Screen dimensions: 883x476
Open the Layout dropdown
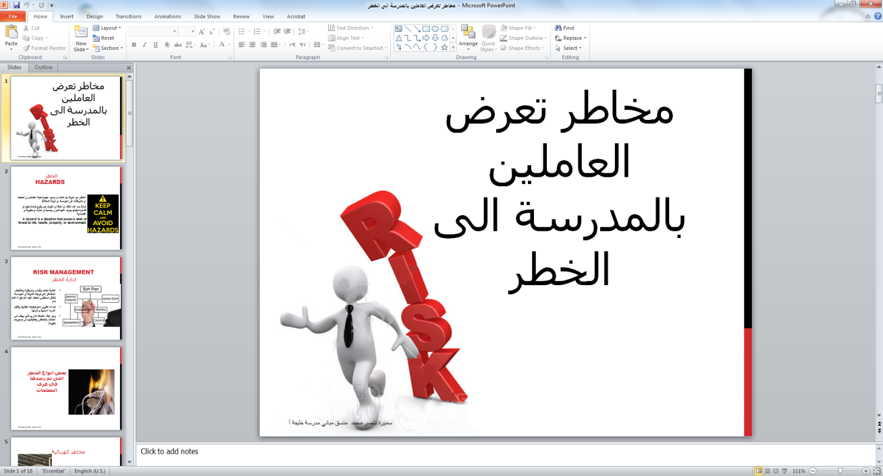coord(108,28)
